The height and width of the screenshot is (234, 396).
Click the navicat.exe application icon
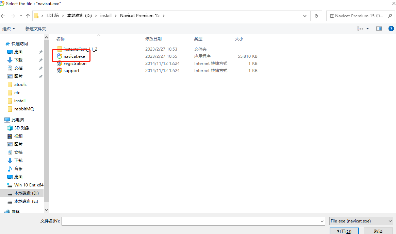(59, 56)
